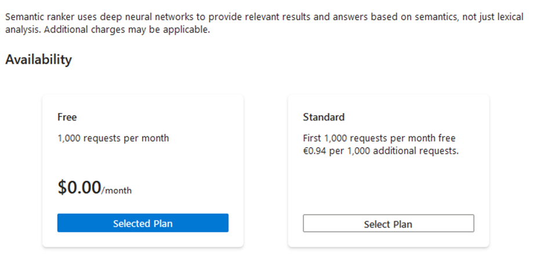Click the First 1,000 requests per month free line

(379, 138)
